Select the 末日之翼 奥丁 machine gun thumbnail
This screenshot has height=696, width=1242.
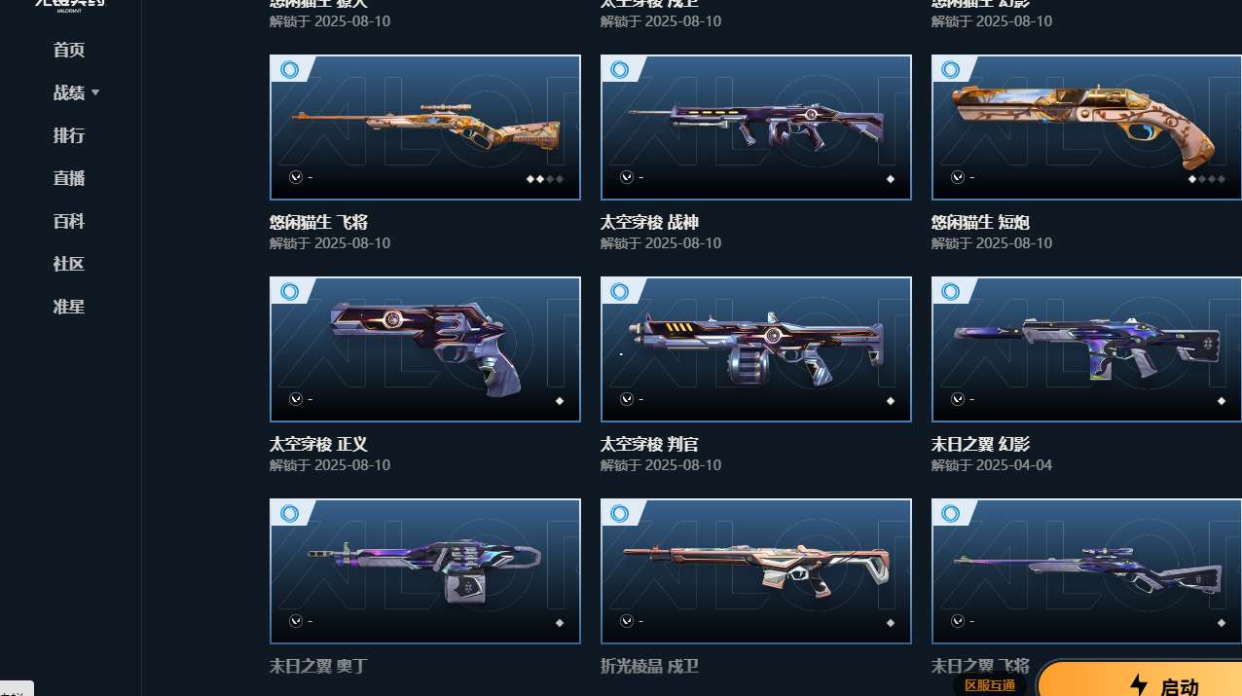(x=425, y=571)
